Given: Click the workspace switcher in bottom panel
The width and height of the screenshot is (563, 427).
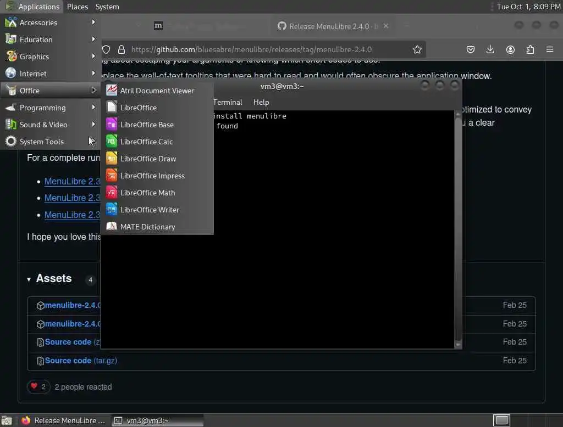Looking at the screenshot, I should [501, 420].
